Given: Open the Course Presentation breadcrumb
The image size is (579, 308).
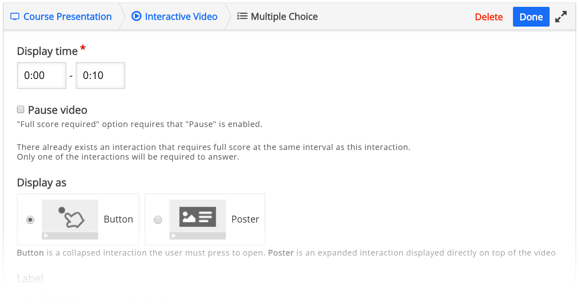Looking at the screenshot, I should tap(67, 17).
